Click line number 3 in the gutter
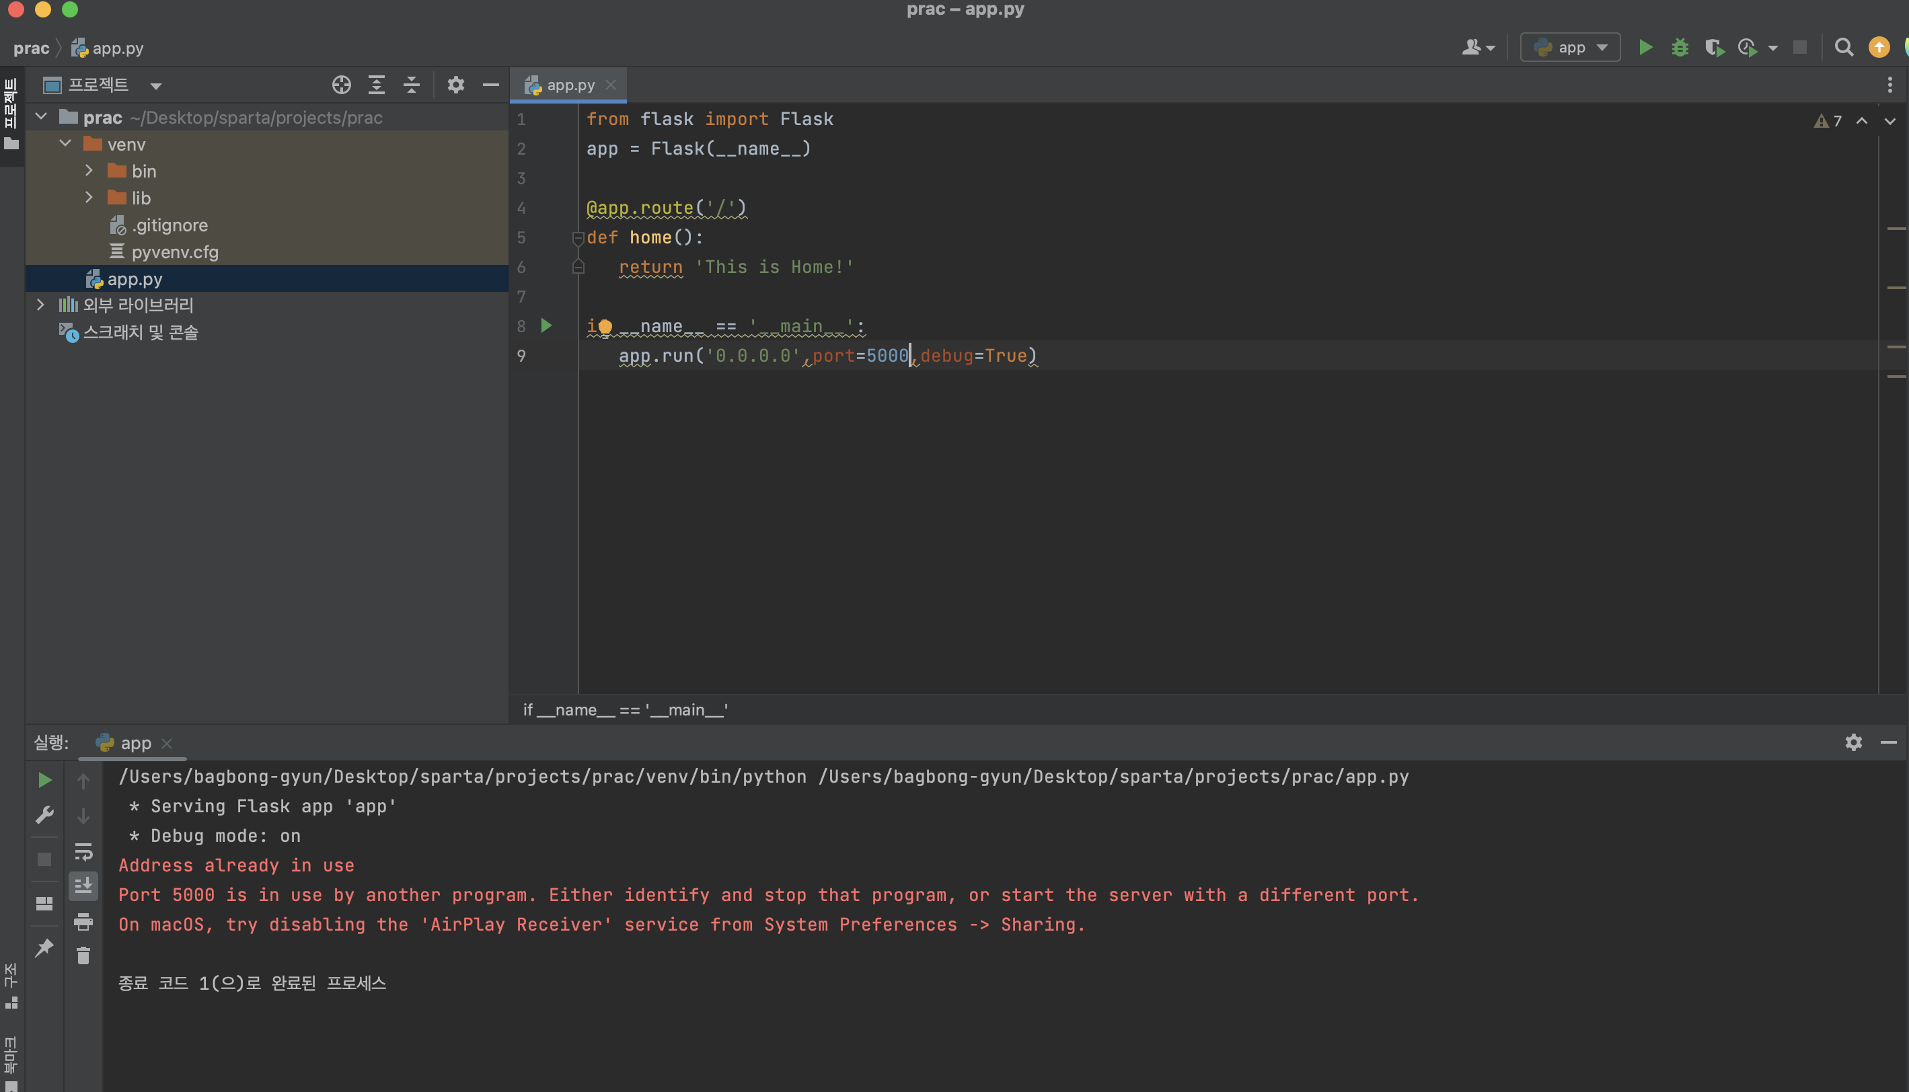Image resolution: width=1909 pixels, height=1092 pixels. pos(521,178)
